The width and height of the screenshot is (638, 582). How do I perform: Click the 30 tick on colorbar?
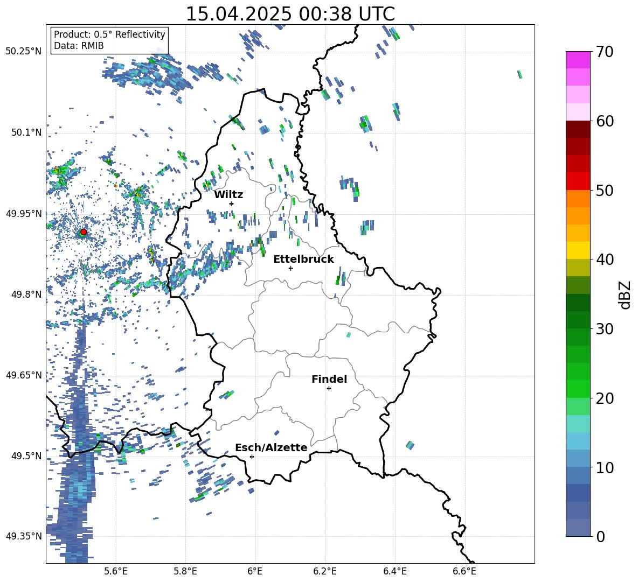(x=605, y=328)
